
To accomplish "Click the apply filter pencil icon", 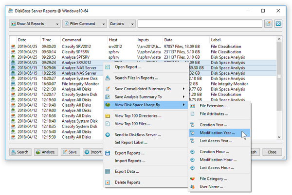I will coord(268,24).
